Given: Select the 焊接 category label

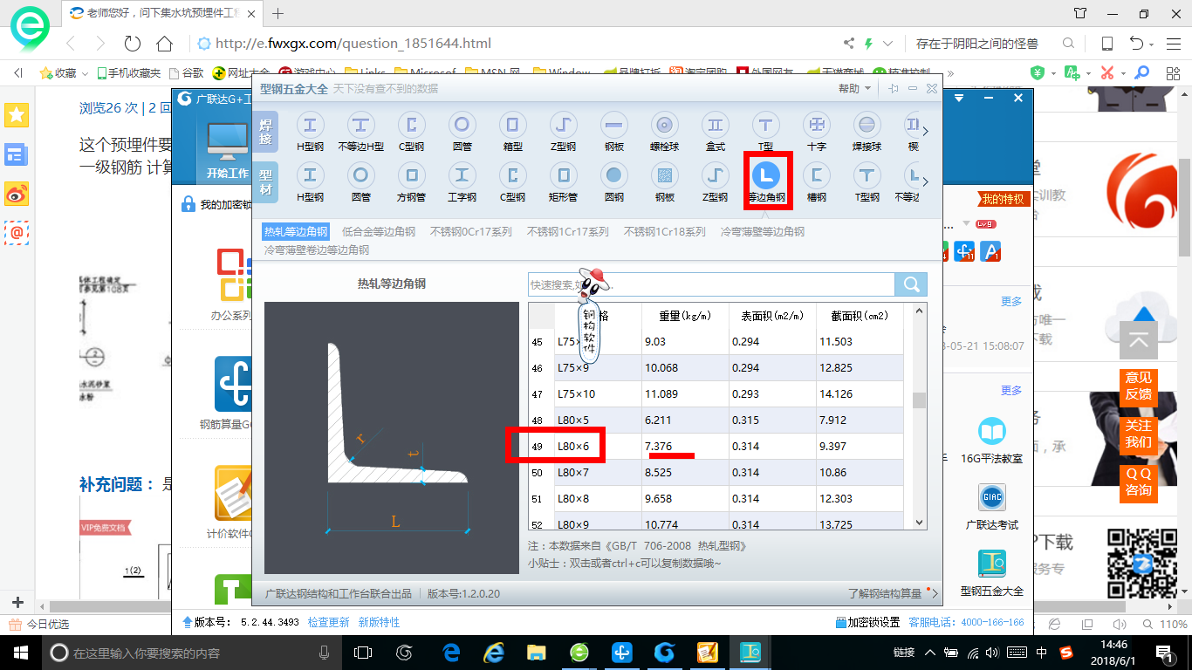Looking at the screenshot, I should tap(266, 133).
